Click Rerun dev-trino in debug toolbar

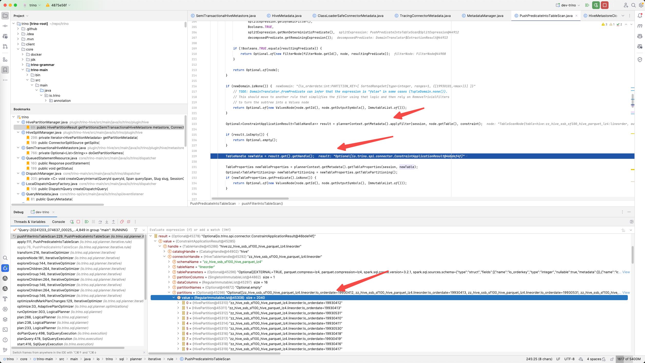(72, 222)
